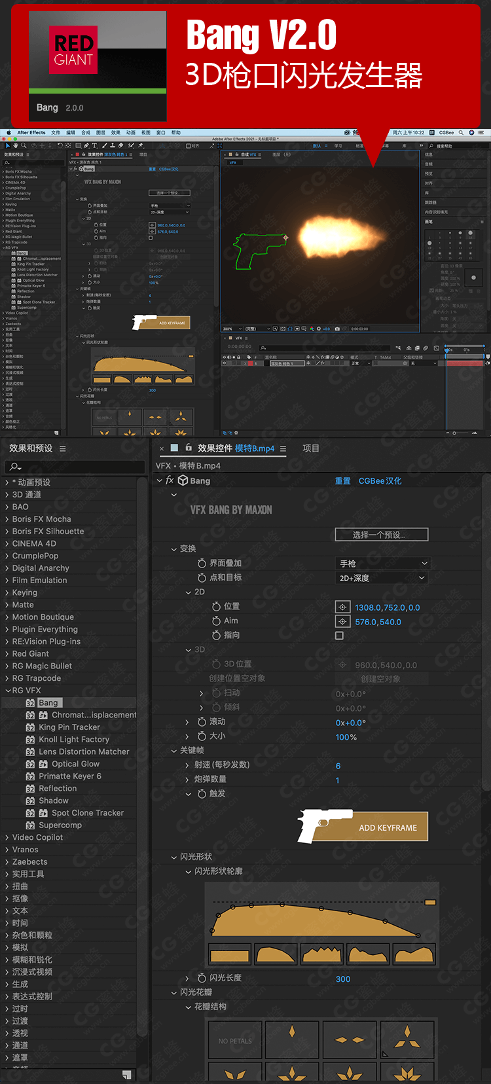Expand the Video Copilot category in enlarged list
The width and height of the screenshot is (491, 1084).
pos(7,837)
